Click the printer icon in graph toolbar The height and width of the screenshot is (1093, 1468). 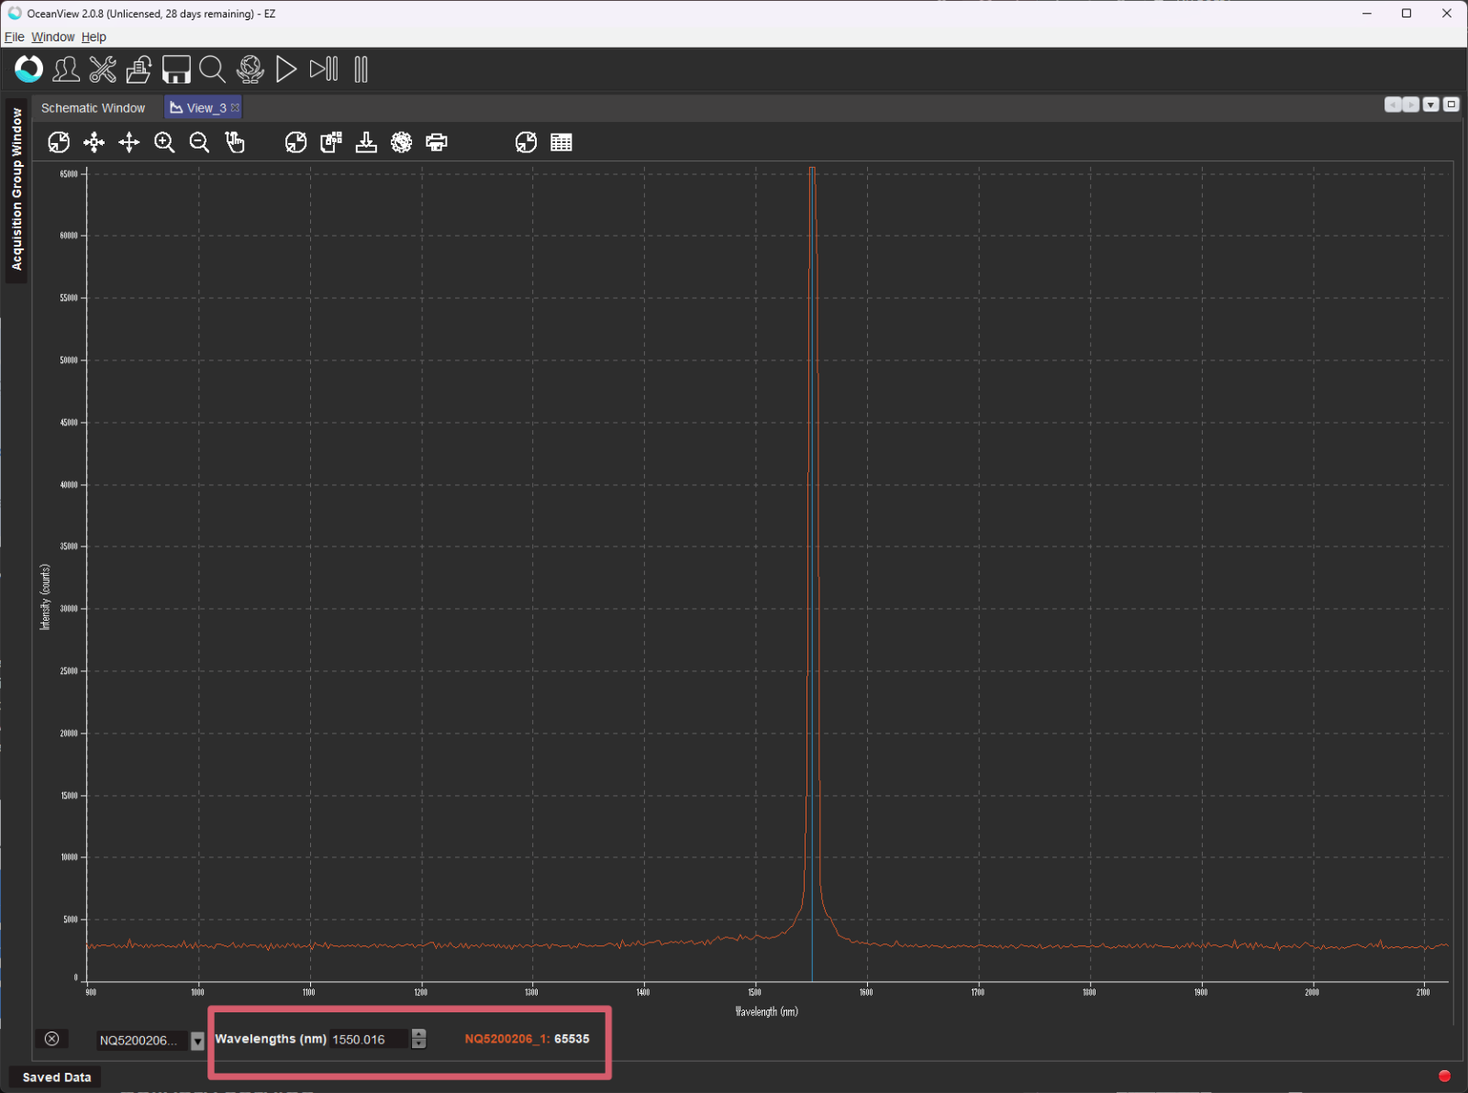pyautogui.click(x=437, y=142)
